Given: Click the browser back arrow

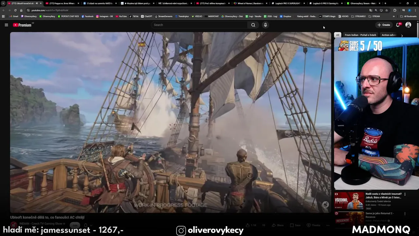Looking at the screenshot, I should [x=3, y=10].
